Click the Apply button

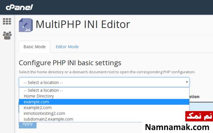tap(28, 125)
